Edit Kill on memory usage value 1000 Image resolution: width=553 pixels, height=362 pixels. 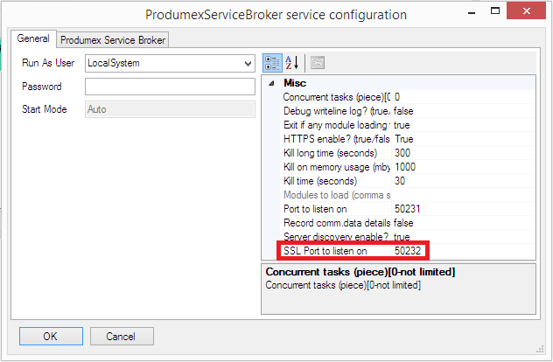(x=463, y=167)
